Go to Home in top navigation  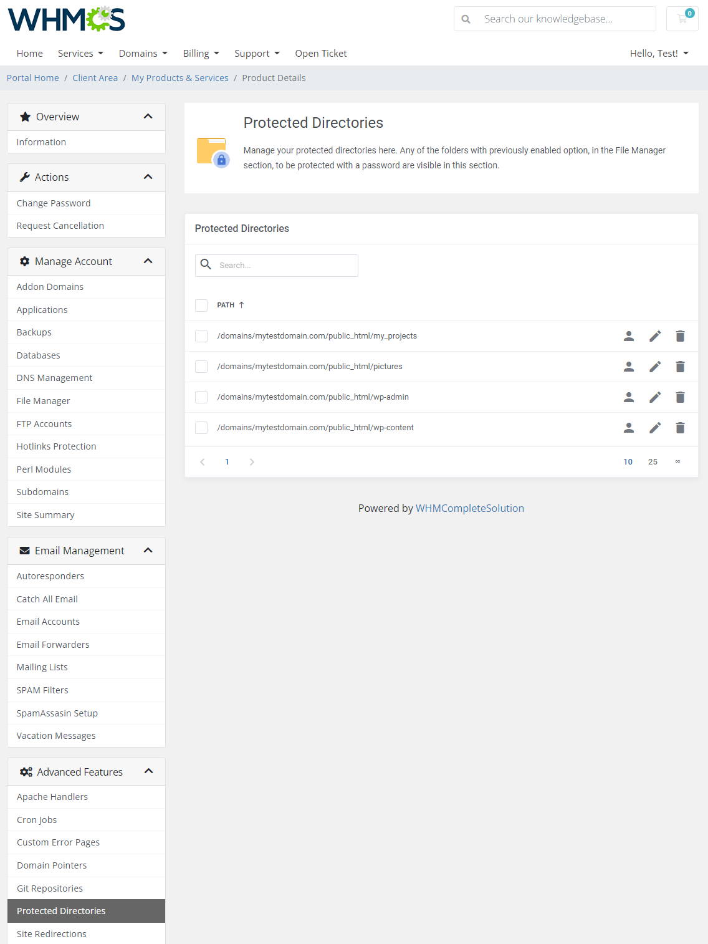pyautogui.click(x=30, y=54)
